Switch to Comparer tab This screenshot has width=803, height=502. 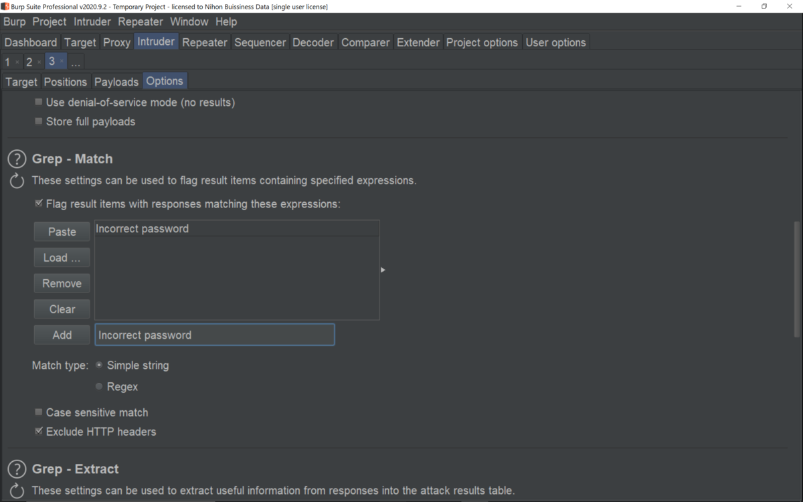point(365,42)
